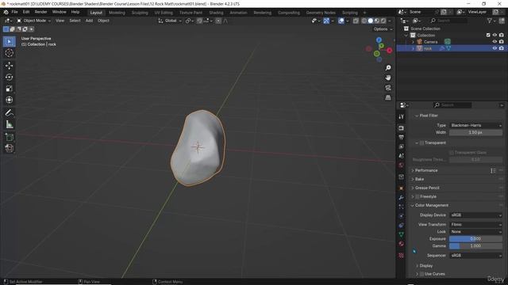The width and height of the screenshot is (508, 285).
Task: Open the Pixel Filter Type dropdown
Action: pyautogui.click(x=475, y=125)
